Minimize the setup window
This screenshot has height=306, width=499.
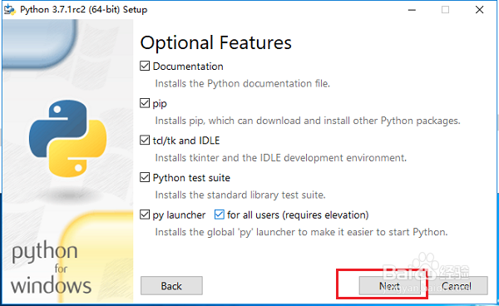[x=413, y=10]
